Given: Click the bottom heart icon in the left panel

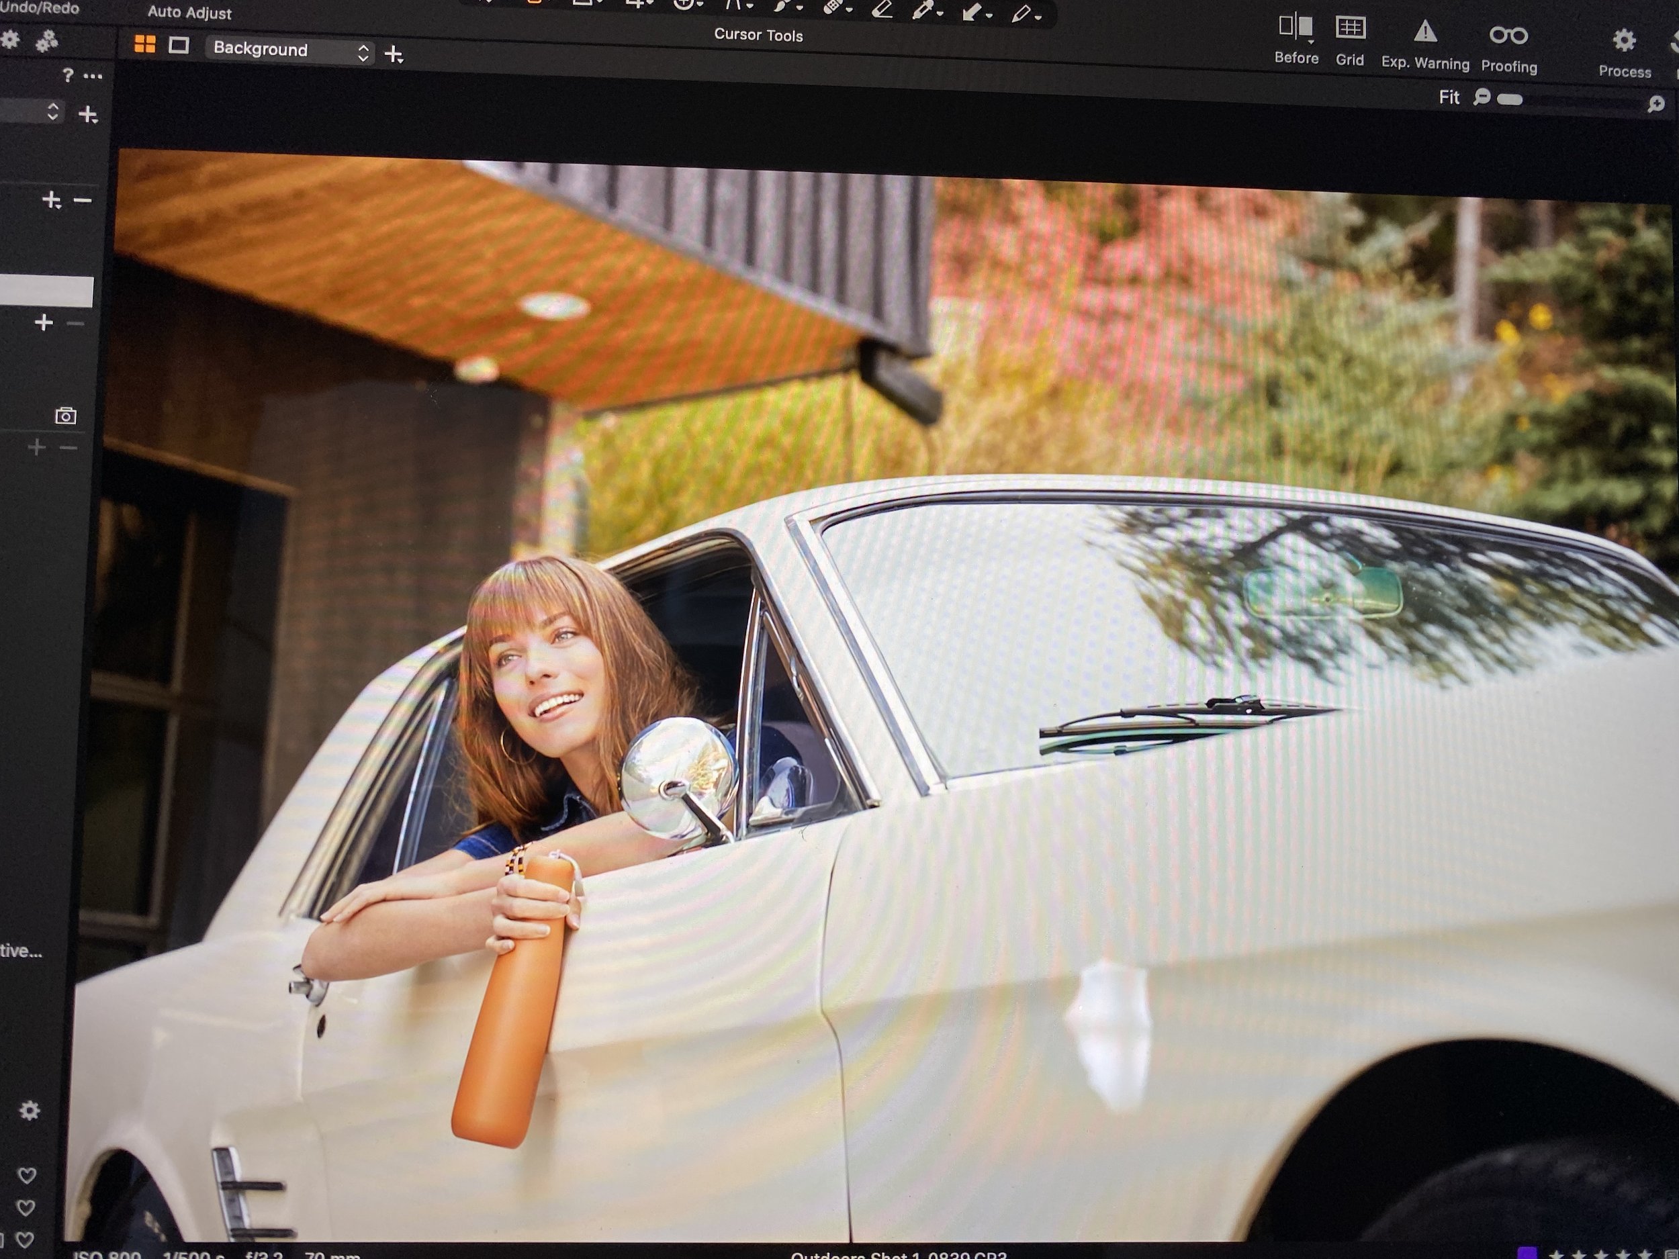Looking at the screenshot, I should 25,1240.
